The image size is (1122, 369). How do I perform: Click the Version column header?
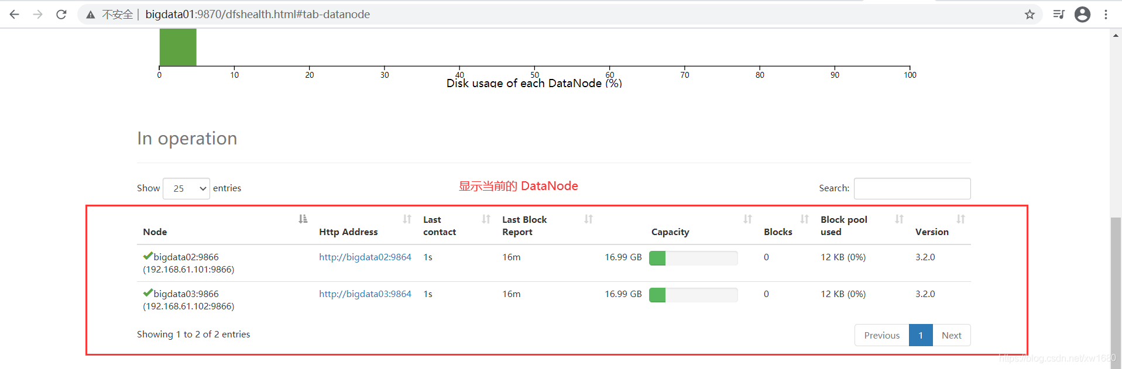tap(932, 232)
